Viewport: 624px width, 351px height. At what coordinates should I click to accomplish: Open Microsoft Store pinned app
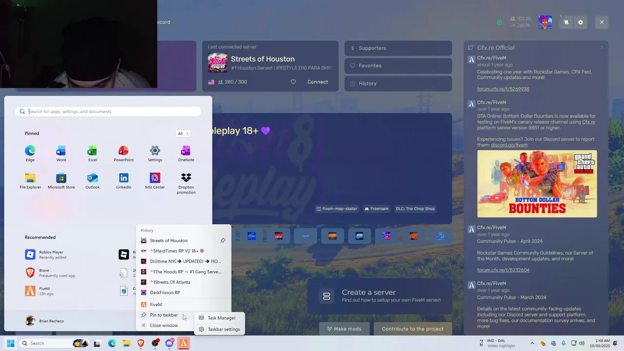click(61, 181)
